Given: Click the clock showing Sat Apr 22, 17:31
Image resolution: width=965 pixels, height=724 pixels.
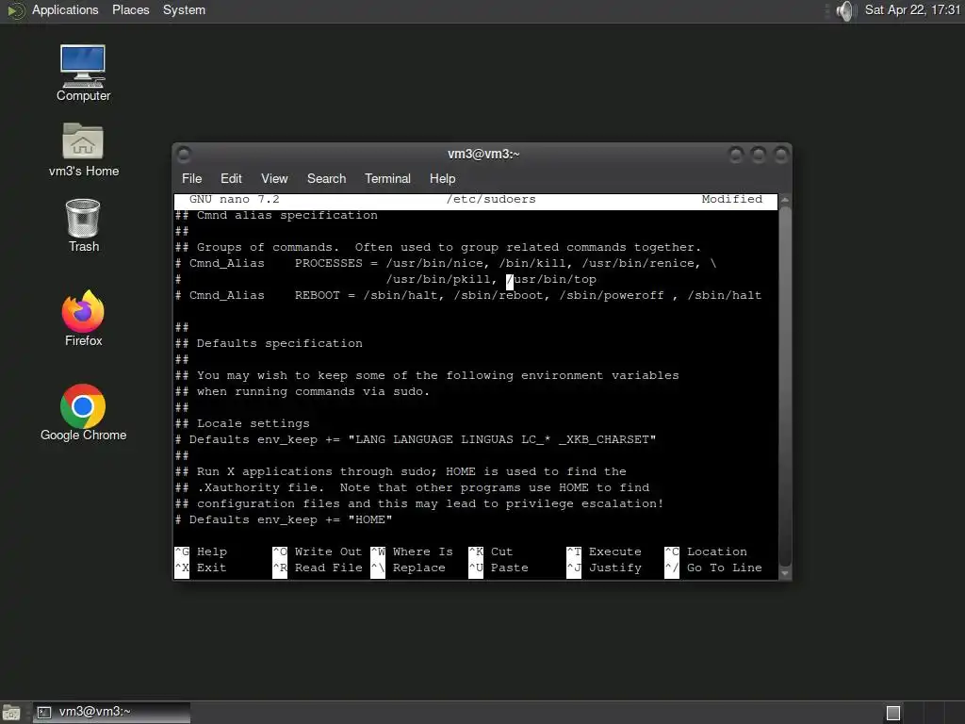Looking at the screenshot, I should click(x=912, y=9).
